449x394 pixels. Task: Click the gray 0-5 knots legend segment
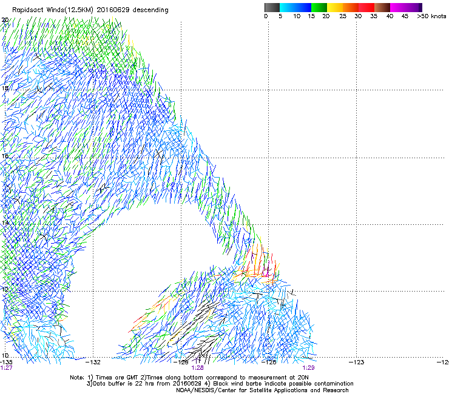coord(272,7)
